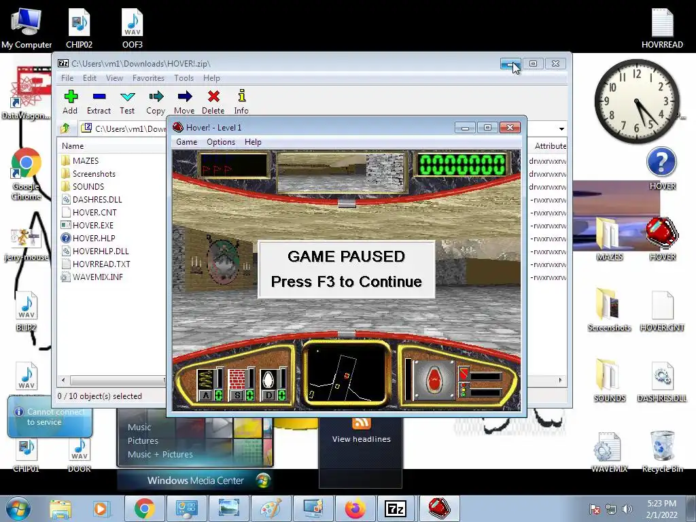Click the Game Paused message box
696x522 pixels.
[x=346, y=269]
